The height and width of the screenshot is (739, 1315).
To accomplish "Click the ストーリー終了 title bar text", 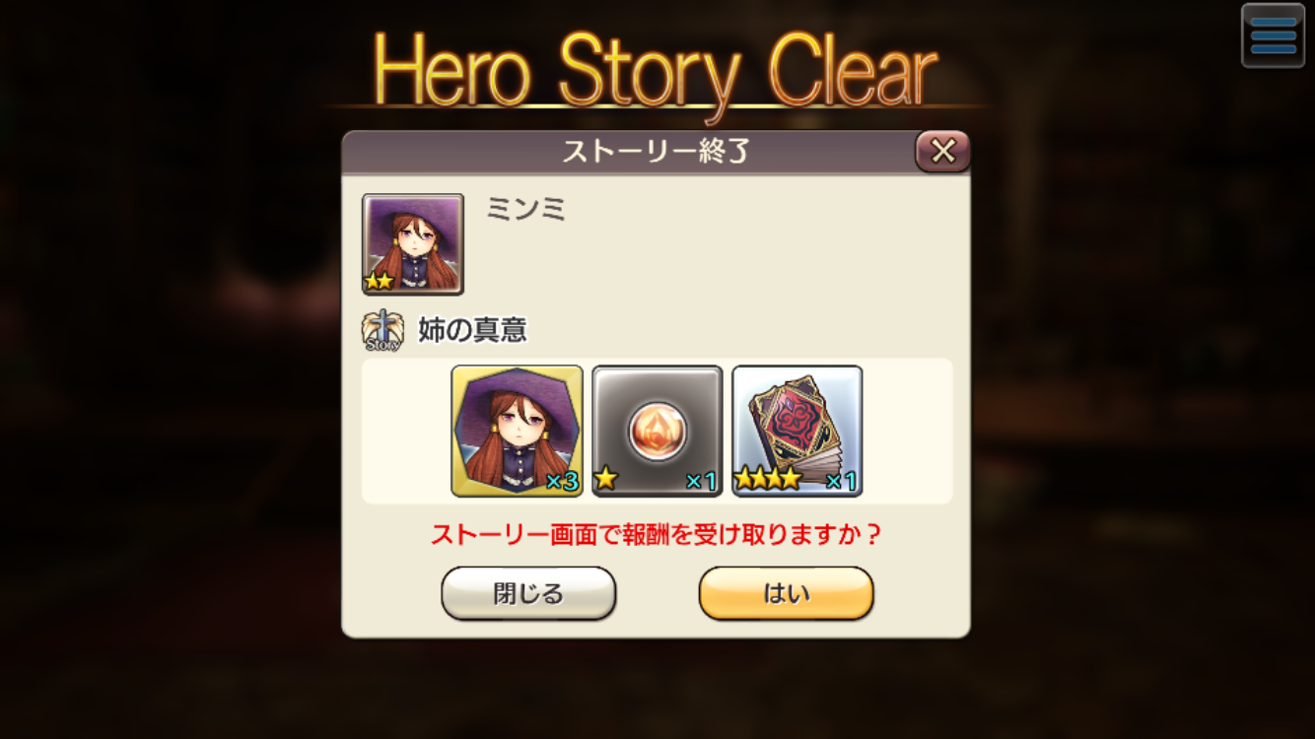I will click(x=656, y=152).
